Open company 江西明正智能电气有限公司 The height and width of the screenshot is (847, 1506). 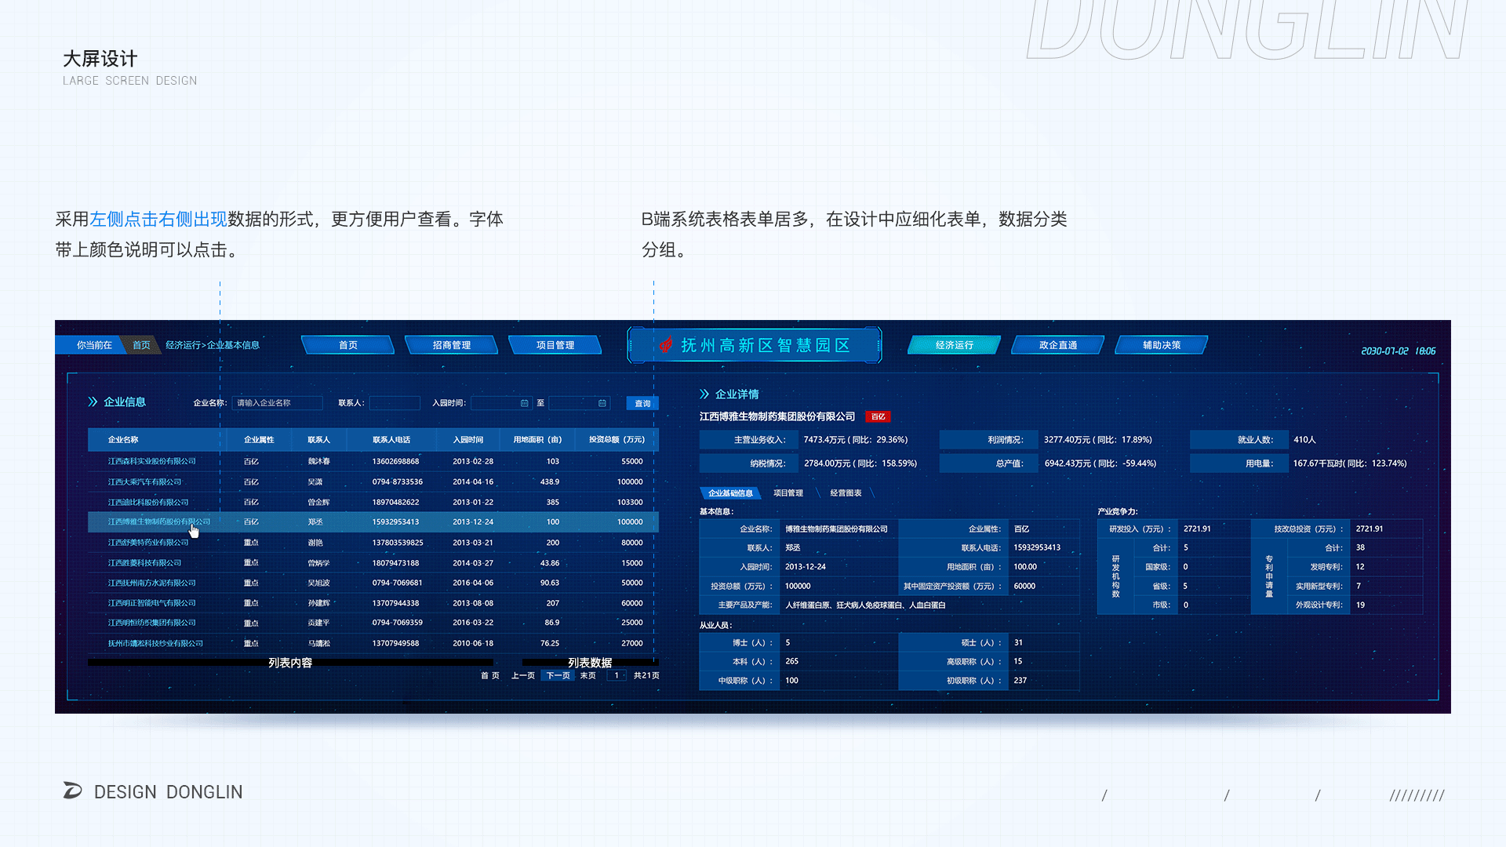[152, 603]
